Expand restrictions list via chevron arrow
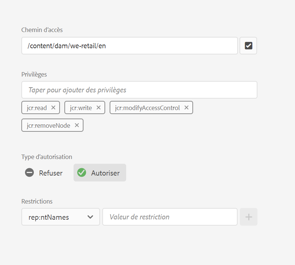Screen dimensions: 295x265 pyautogui.click(x=90, y=217)
